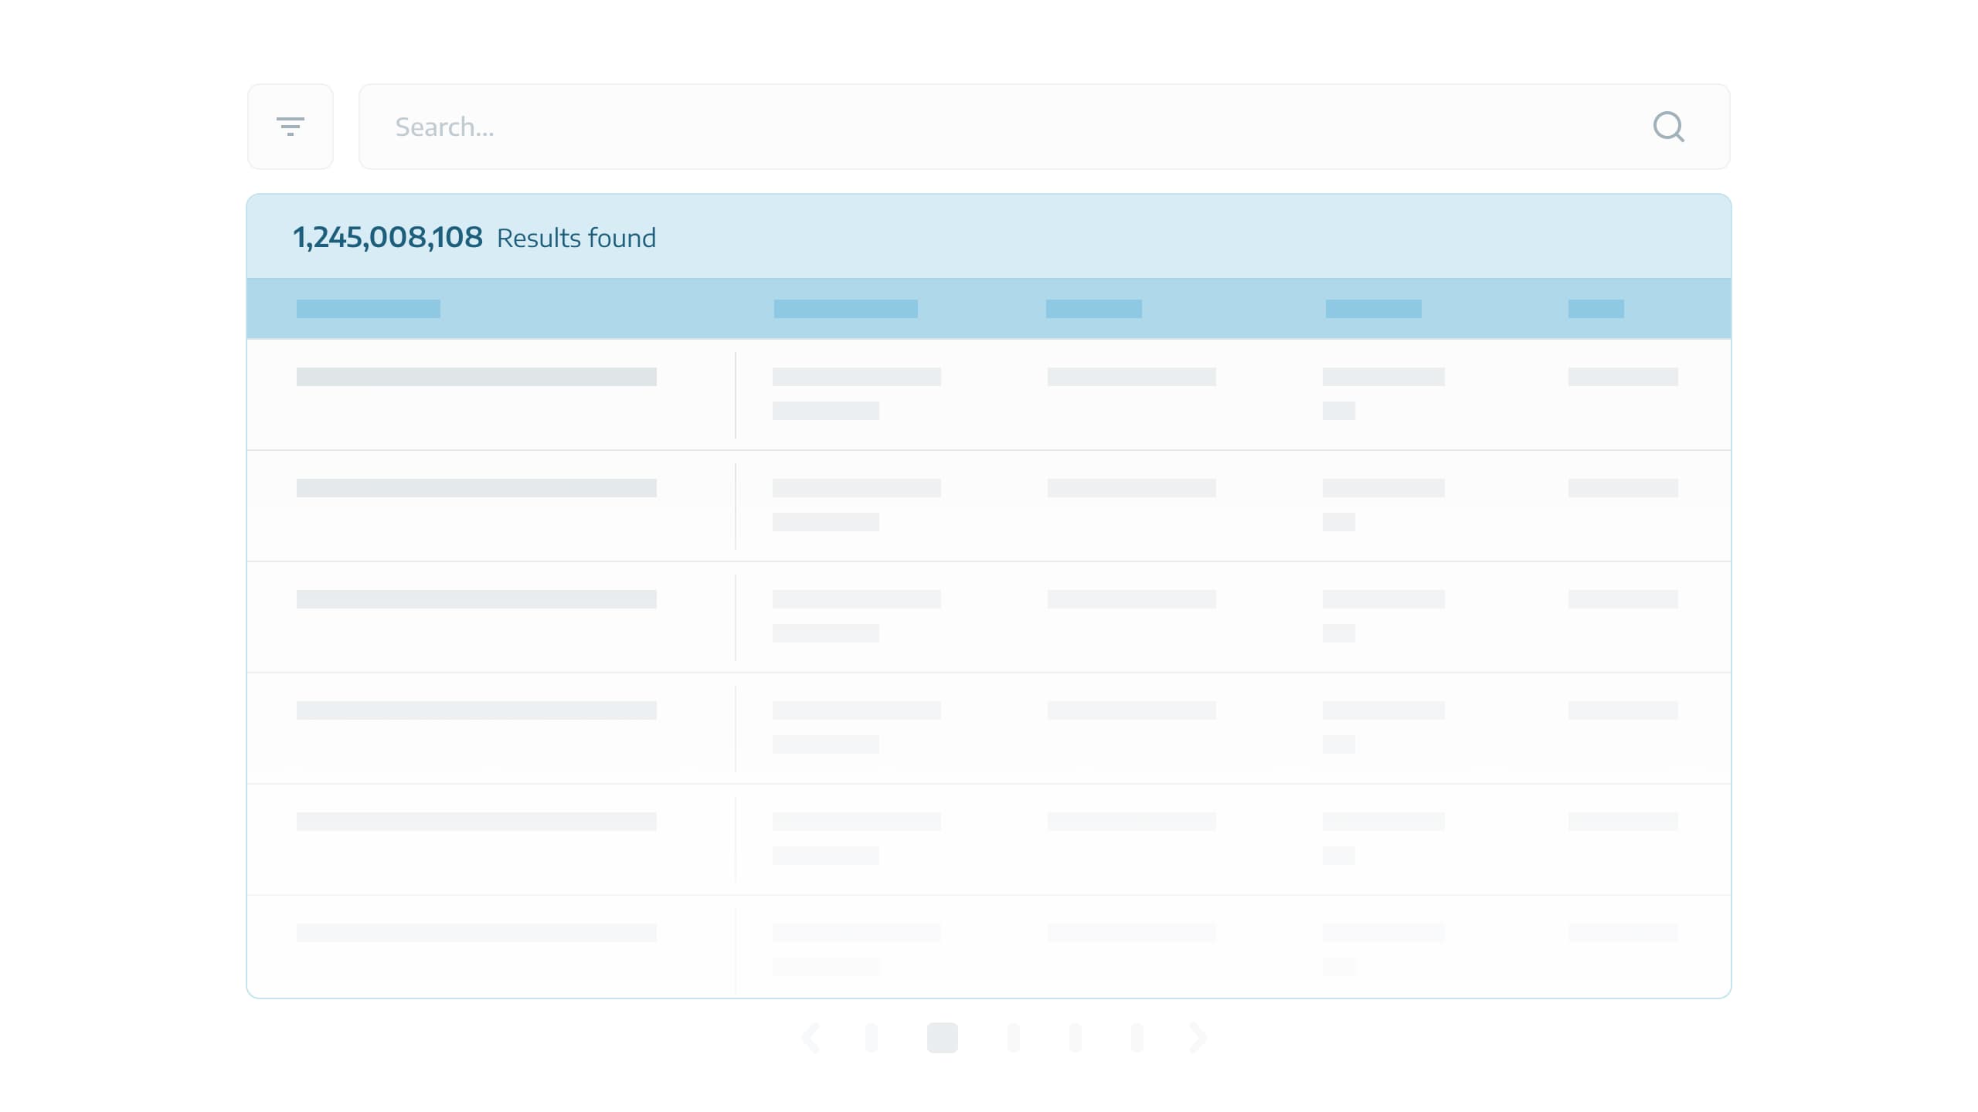Open the second result row's title placeholder
This screenshot has height=1112, width=1978.
(x=477, y=488)
